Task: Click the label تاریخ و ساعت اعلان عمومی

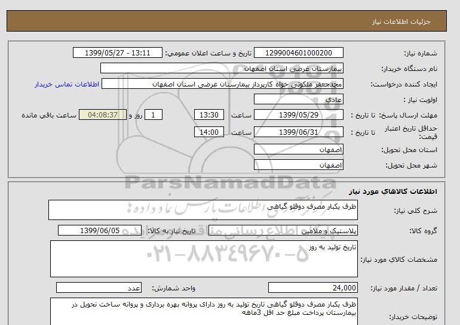Action: [x=208, y=53]
